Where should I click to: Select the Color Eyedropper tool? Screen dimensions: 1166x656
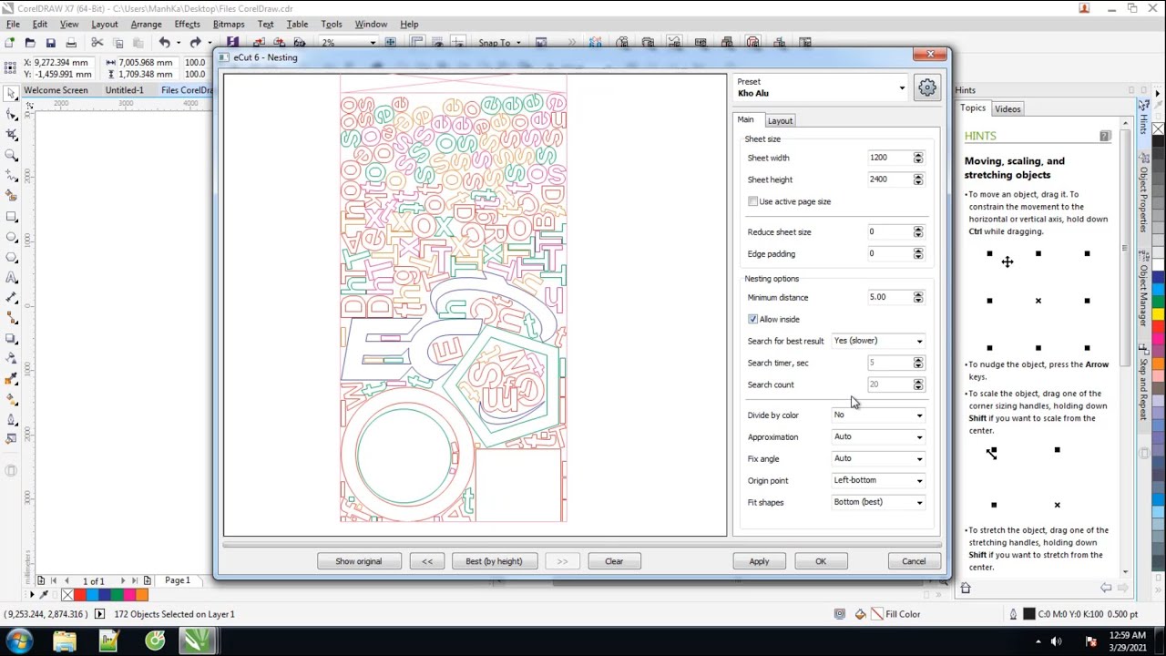click(11, 380)
